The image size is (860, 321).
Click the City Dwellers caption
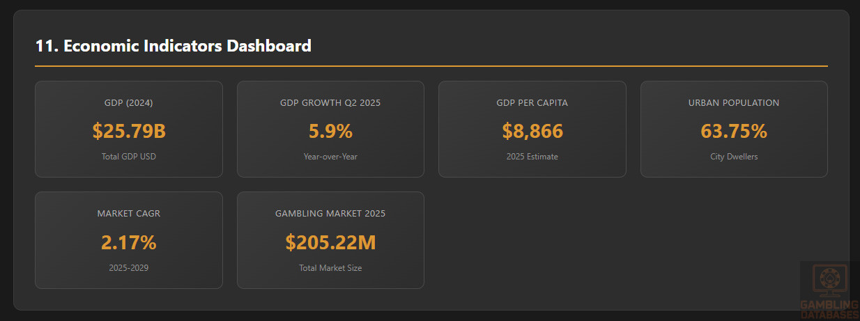point(734,157)
